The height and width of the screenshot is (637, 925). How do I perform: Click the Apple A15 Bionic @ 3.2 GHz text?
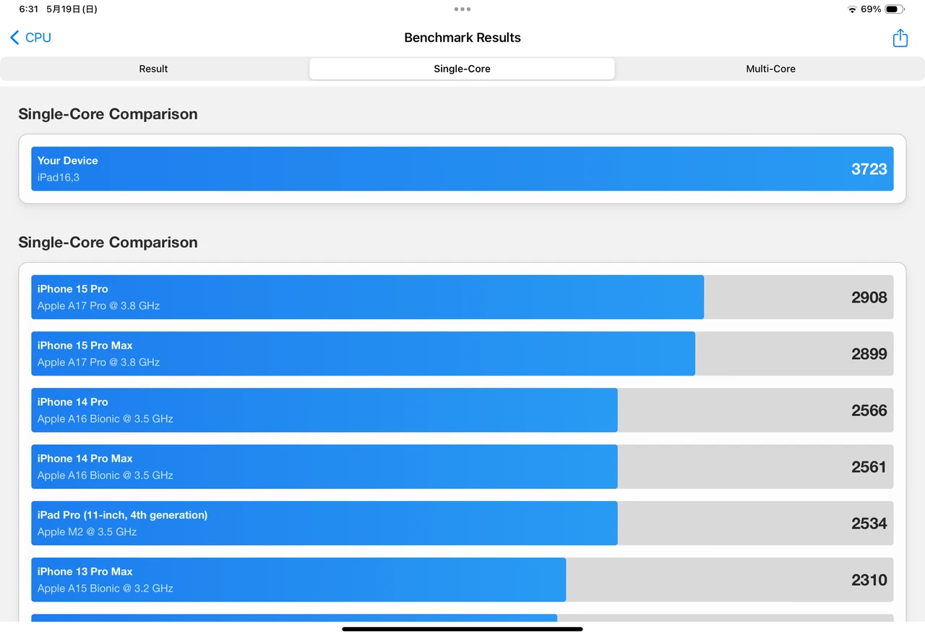point(106,588)
